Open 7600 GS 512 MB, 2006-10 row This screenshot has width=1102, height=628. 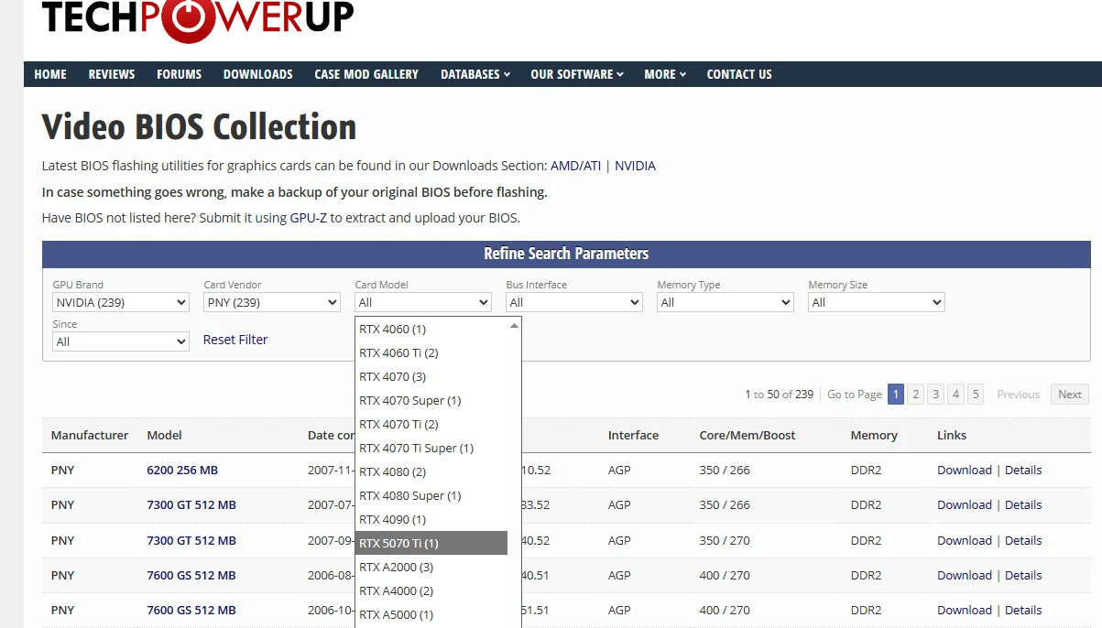click(191, 611)
